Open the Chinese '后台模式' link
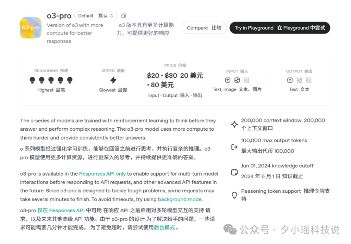The width and height of the screenshot is (351, 244). click(164, 227)
